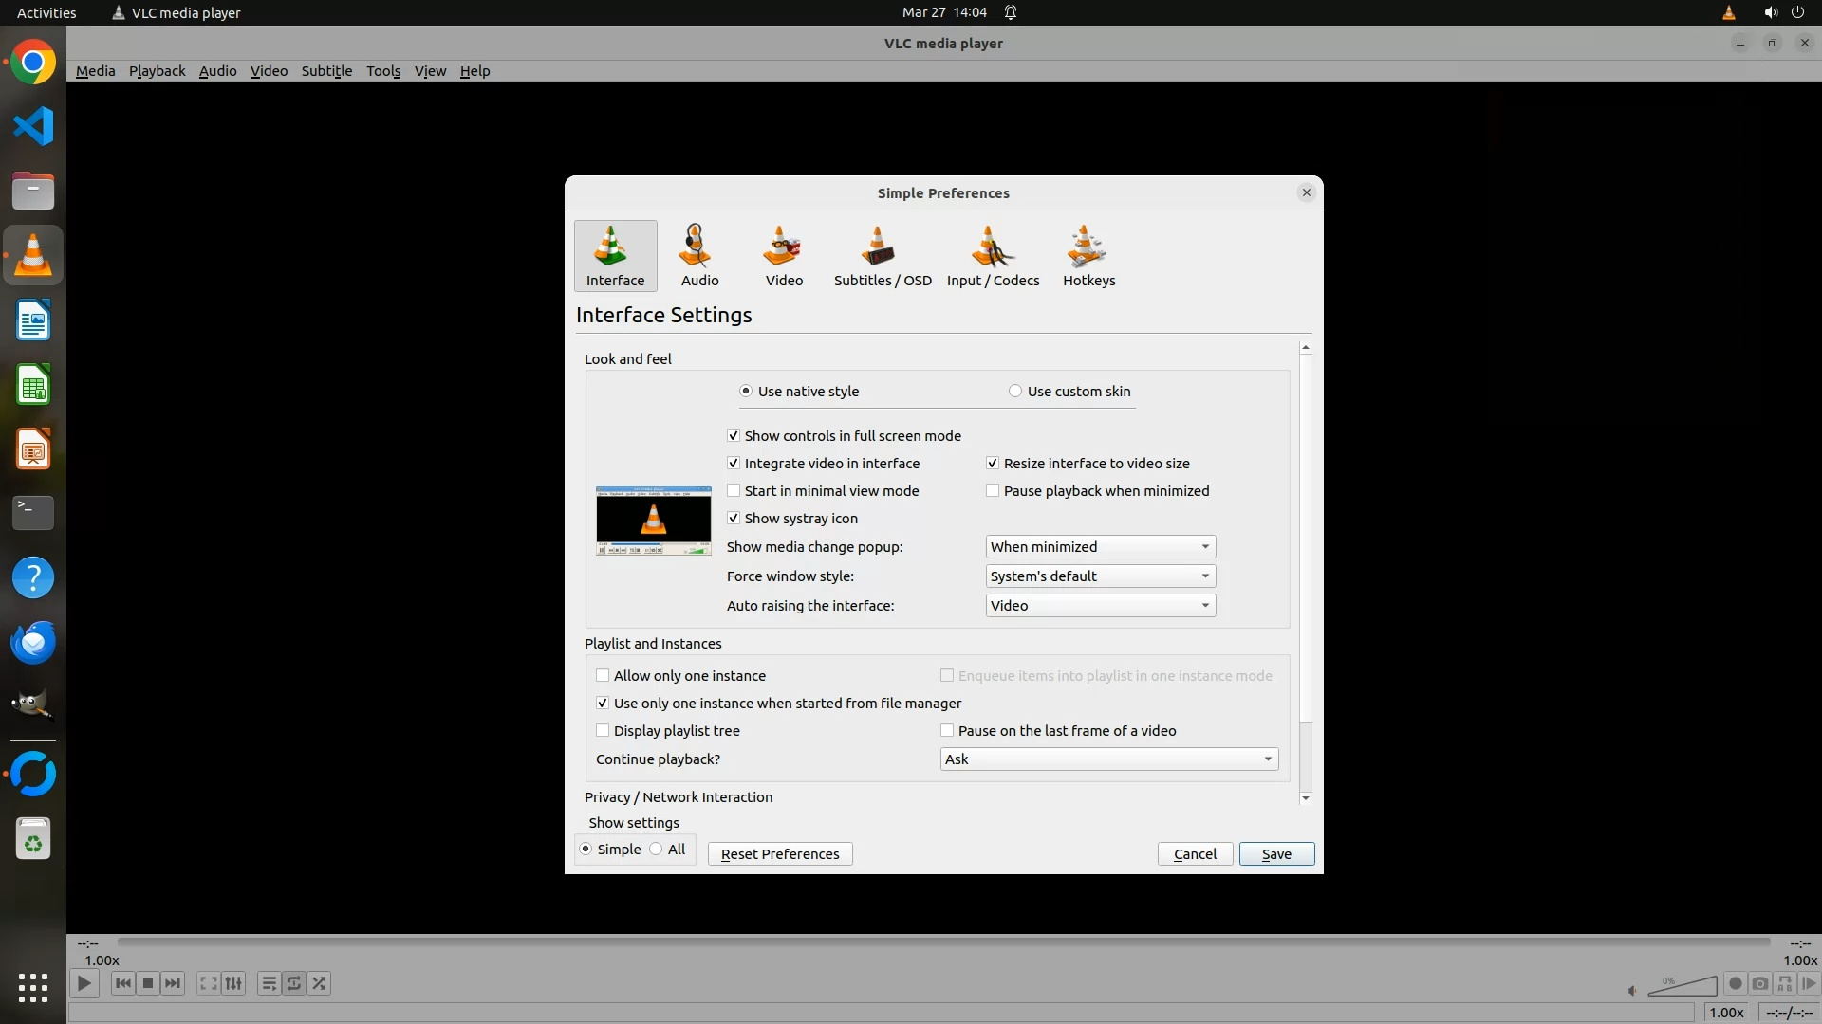Enable Start in minimal view mode

click(734, 491)
